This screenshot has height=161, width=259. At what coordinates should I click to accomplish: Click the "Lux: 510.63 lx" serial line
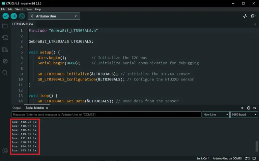[x=24, y=142]
